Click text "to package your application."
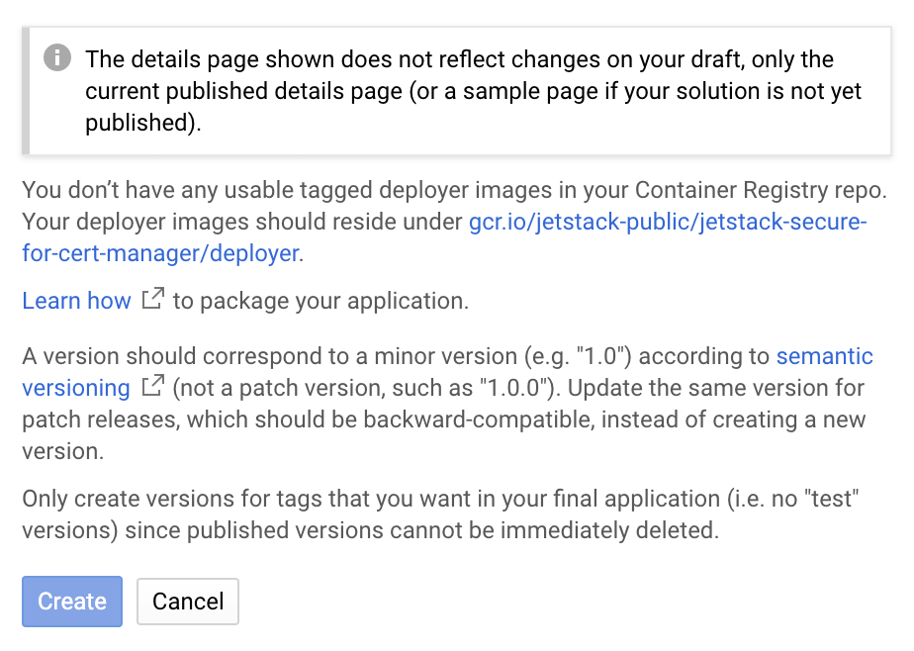The height and width of the screenshot is (651, 914). click(320, 302)
